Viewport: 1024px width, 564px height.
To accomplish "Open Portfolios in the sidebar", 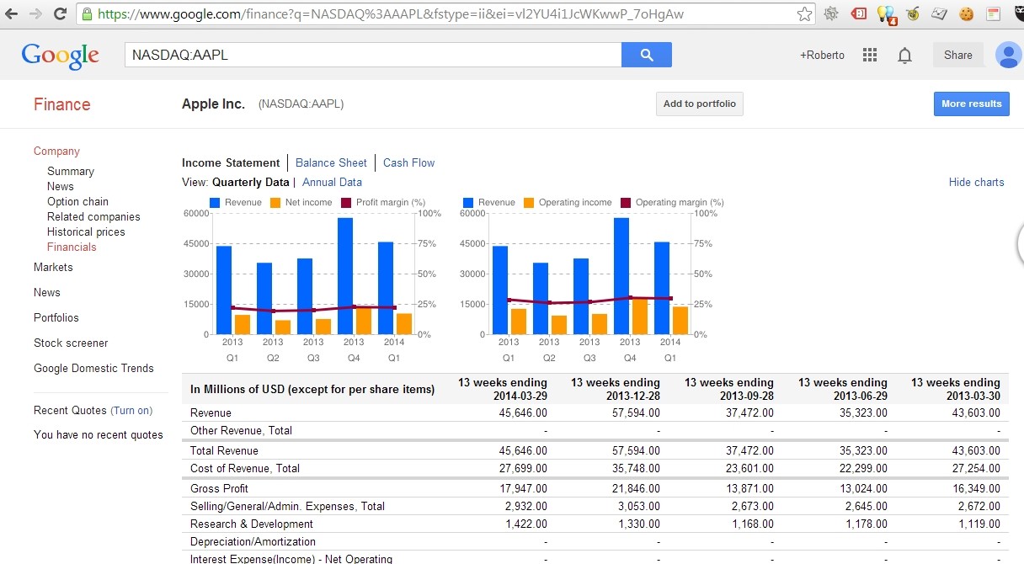I will tap(56, 318).
